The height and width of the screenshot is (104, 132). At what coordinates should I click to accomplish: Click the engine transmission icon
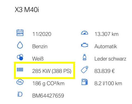[84, 45]
